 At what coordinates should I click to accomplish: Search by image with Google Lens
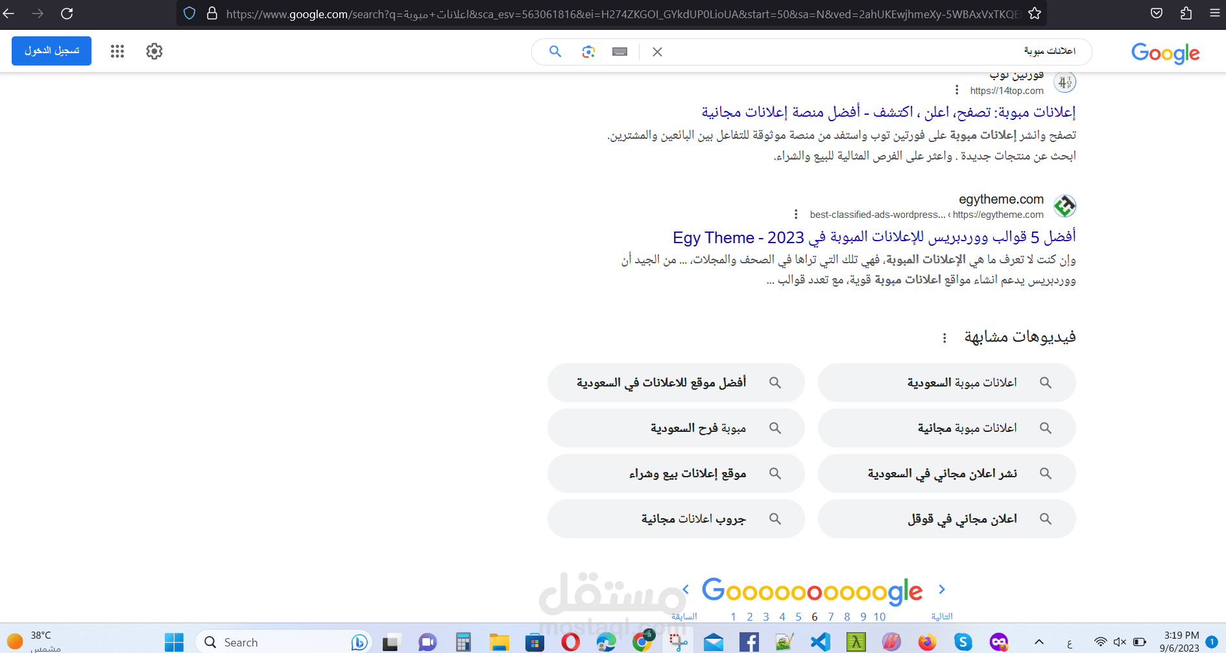coord(588,51)
